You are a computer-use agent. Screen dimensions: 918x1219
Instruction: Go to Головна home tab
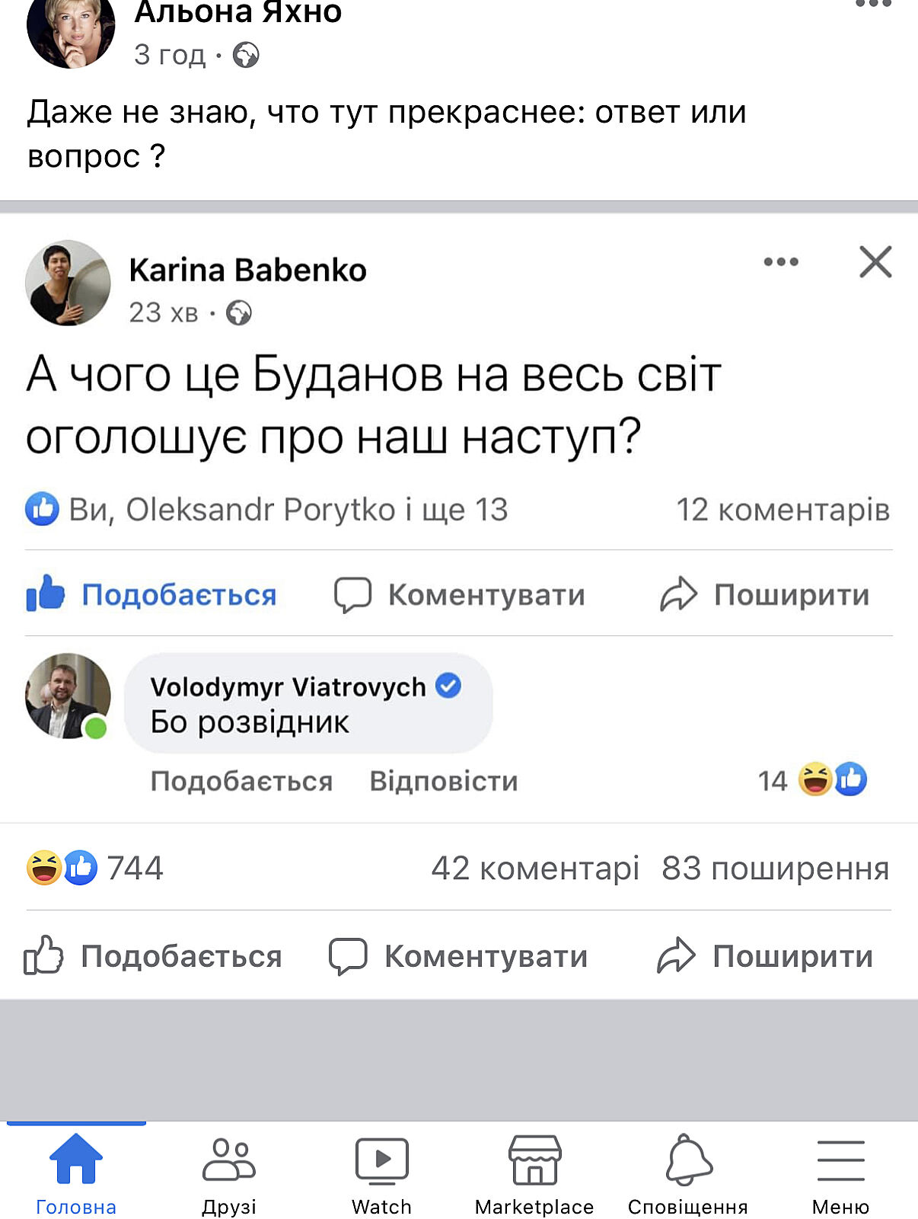76,1173
